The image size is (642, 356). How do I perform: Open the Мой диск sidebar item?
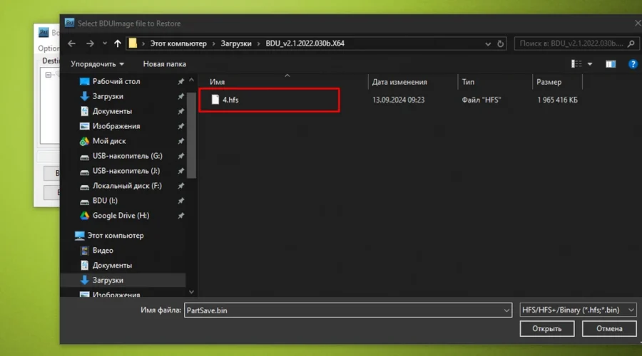(x=109, y=141)
